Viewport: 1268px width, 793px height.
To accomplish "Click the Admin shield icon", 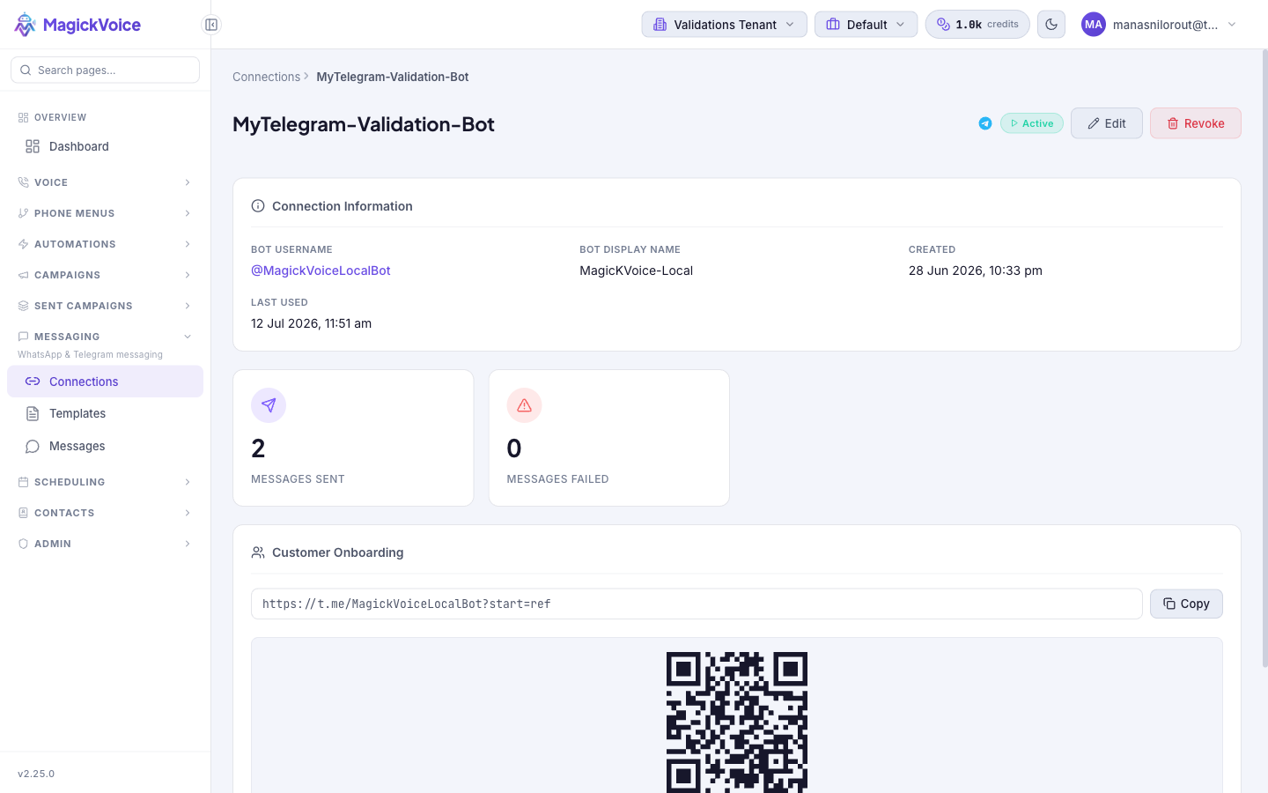I will 23,544.
